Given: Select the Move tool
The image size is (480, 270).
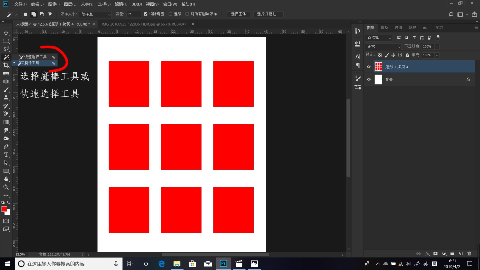Looking at the screenshot, I should click(x=6, y=33).
